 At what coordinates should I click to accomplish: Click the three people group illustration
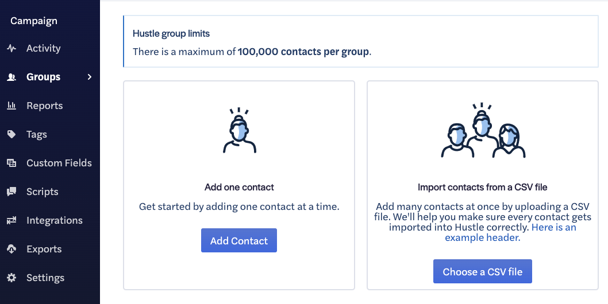483,130
